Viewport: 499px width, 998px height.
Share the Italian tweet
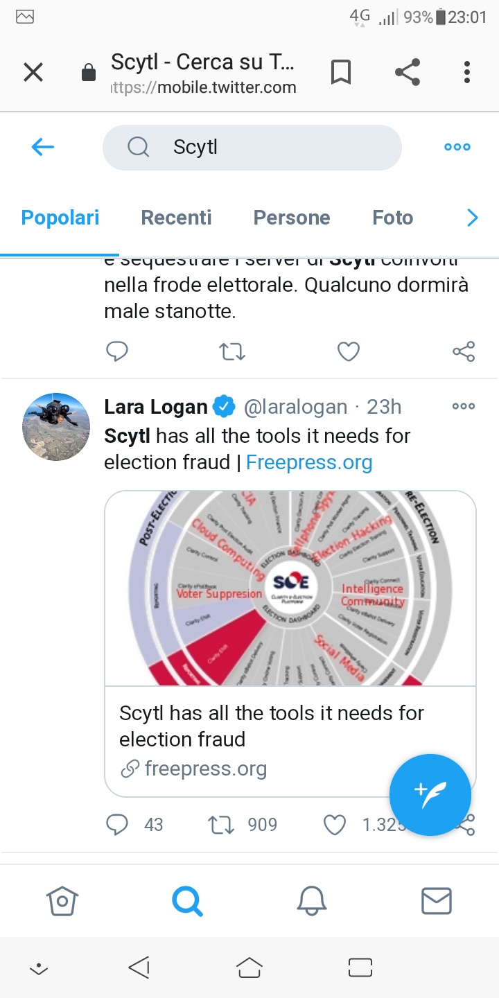click(x=464, y=352)
